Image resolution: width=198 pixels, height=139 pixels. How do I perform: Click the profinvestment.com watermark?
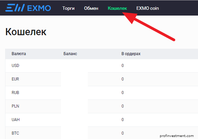tap(177, 136)
